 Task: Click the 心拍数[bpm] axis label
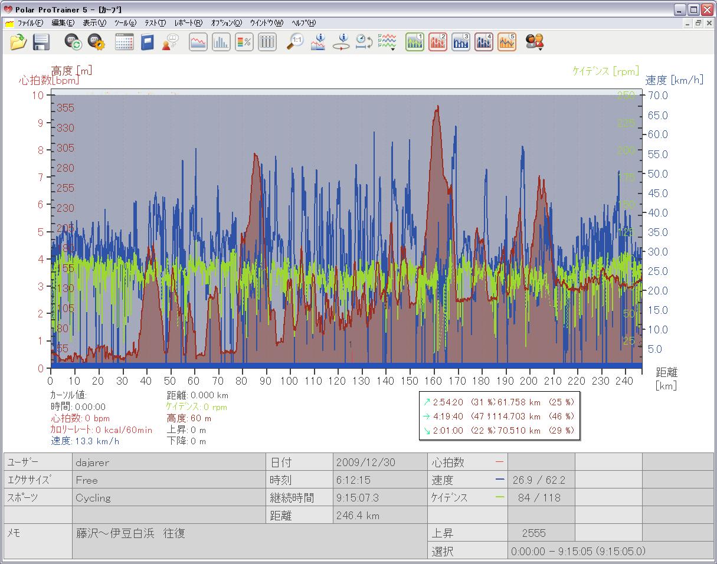point(48,80)
